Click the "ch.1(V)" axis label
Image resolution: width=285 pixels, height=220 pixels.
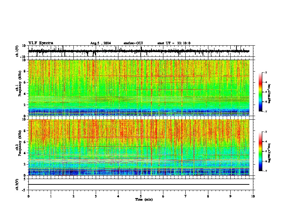tap(17, 51)
